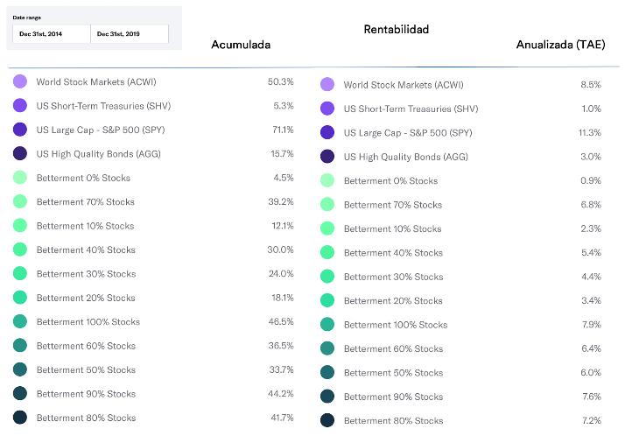The height and width of the screenshot is (436, 625).
Task: Click the World Stock Markets dot in Anualizada list
Action: pyautogui.click(x=327, y=85)
